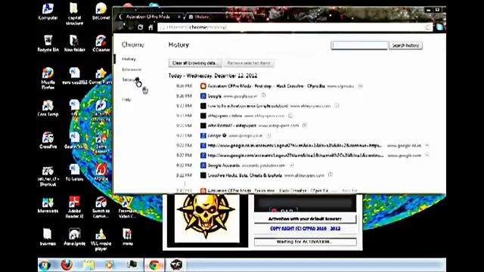Open menu arrow for Crossfire Hacks, Bots entry
Viewport: 484px width, 272px height.
(330, 175)
